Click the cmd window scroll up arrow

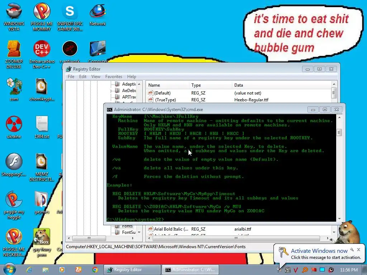(x=339, y=117)
